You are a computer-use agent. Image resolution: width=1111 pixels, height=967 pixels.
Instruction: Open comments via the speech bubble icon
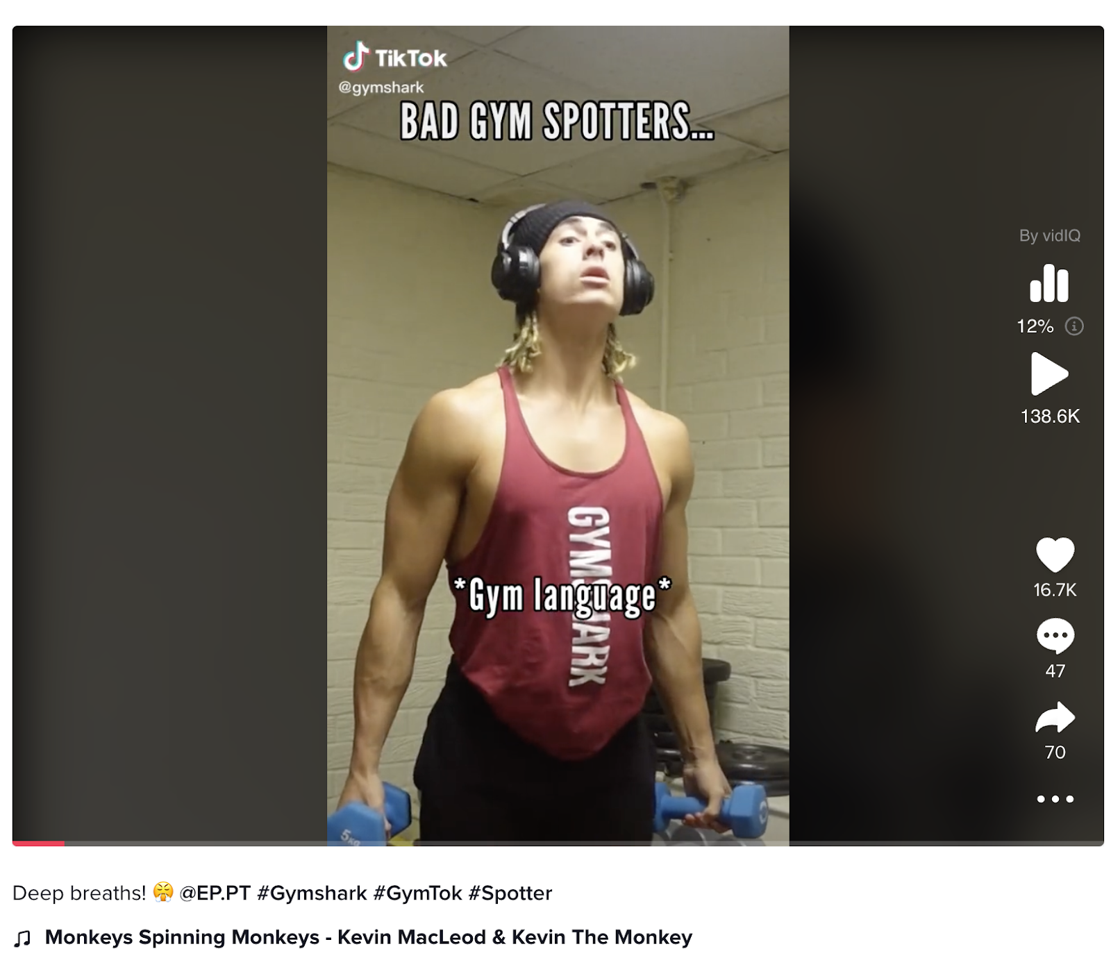(1055, 636)
